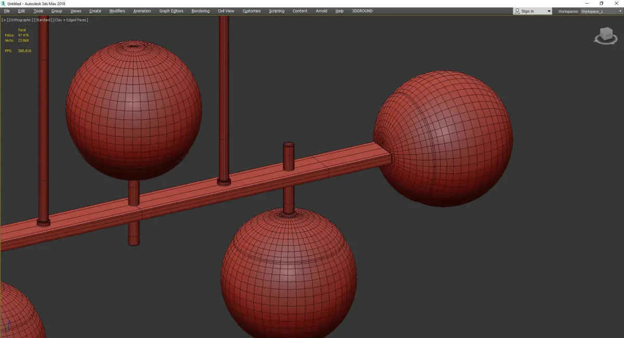Viewport: 624px width, 338px height.
Task: Open the File menu
Action: click(x=7, y=11)
